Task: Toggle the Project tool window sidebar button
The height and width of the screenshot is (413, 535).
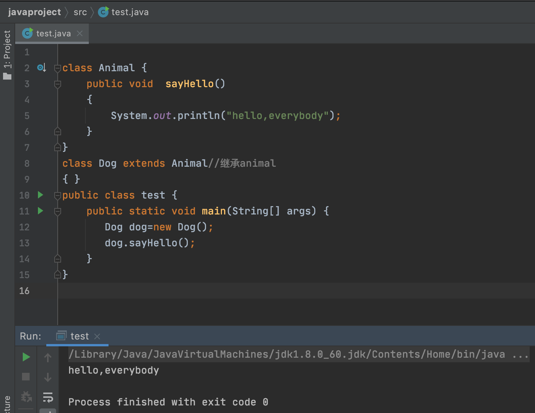Action: tap(7, 55)
